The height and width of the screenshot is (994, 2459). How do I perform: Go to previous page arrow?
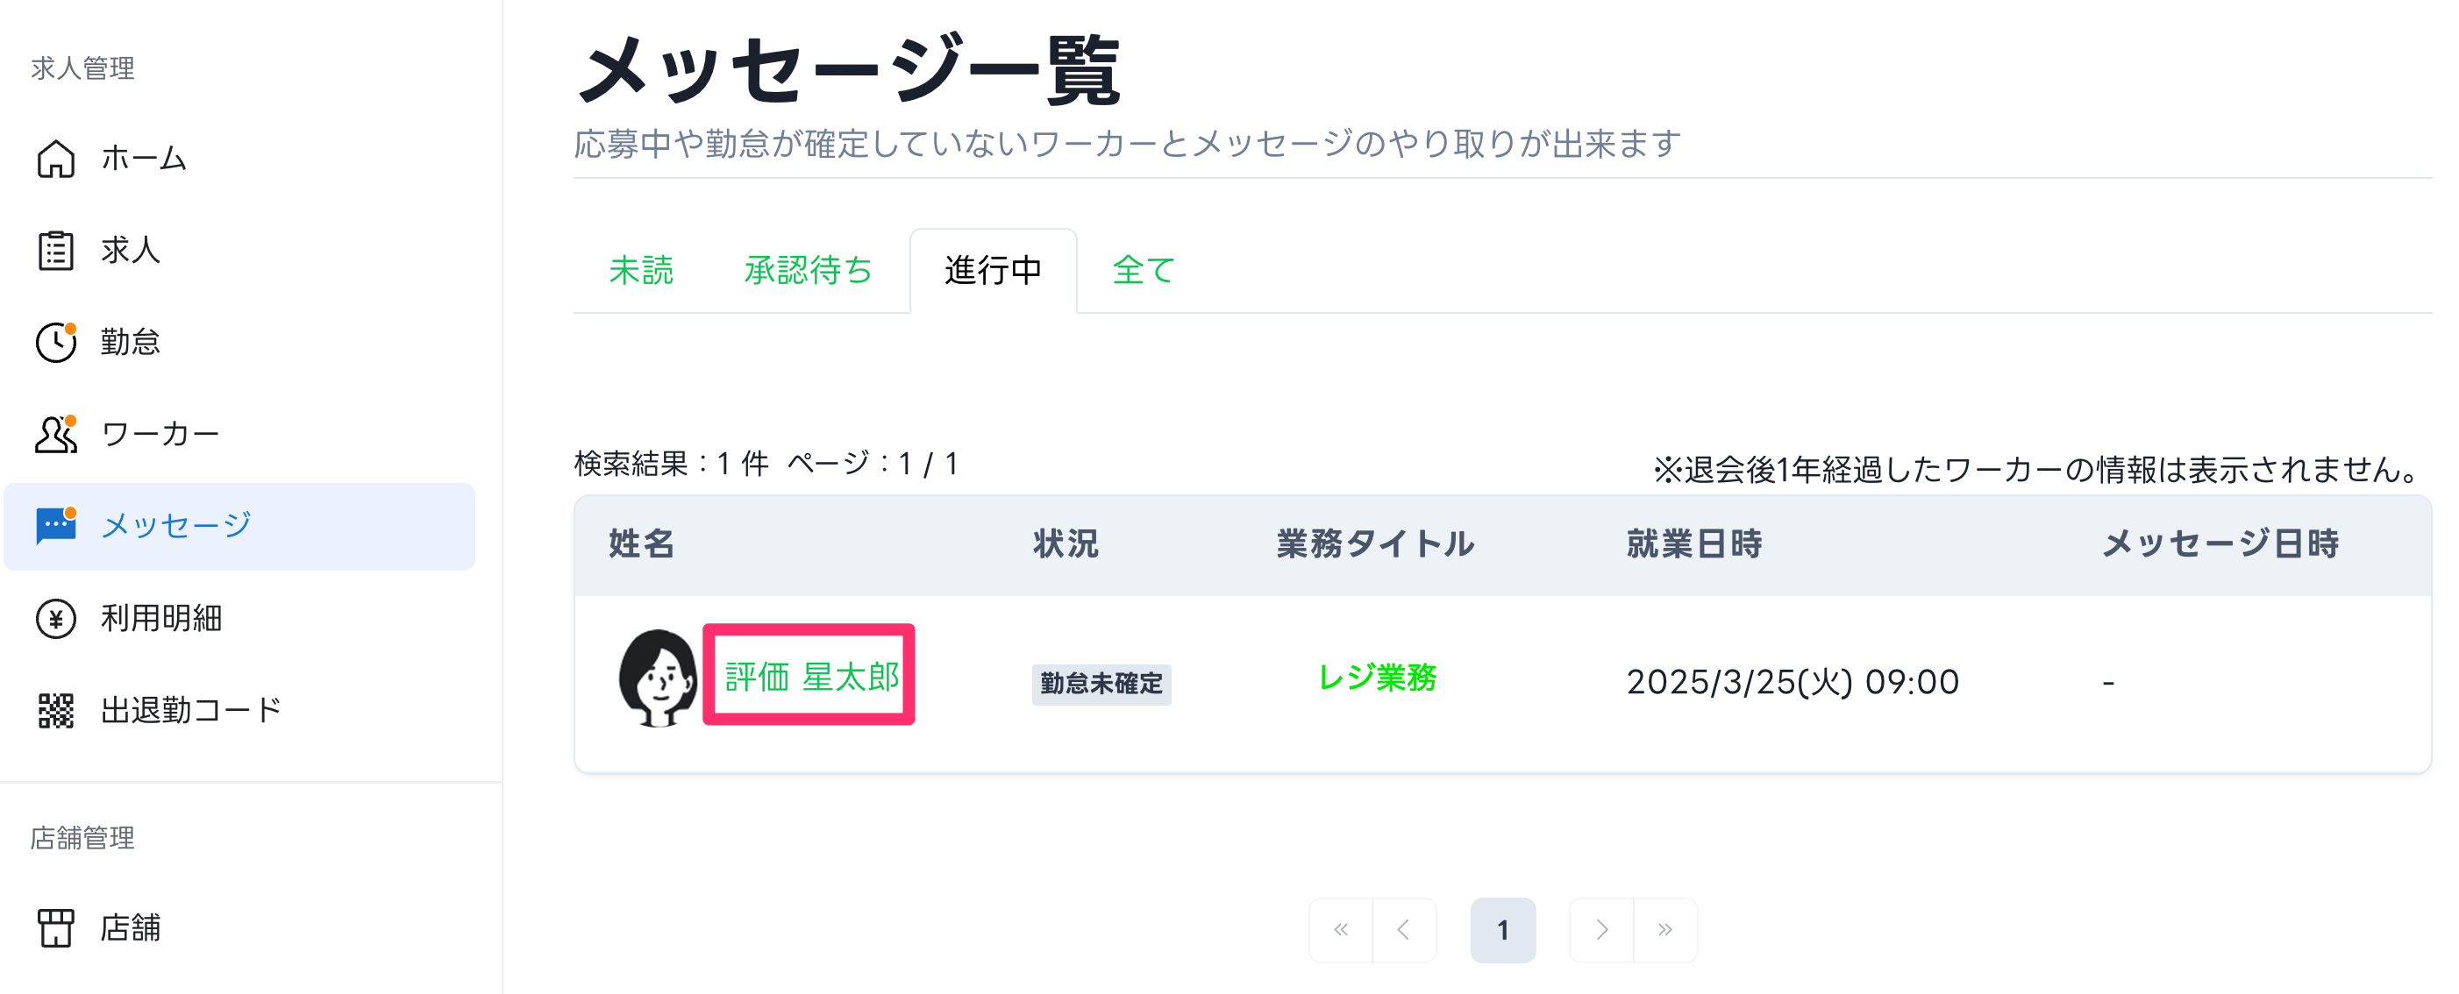(x=1404, y=930)
